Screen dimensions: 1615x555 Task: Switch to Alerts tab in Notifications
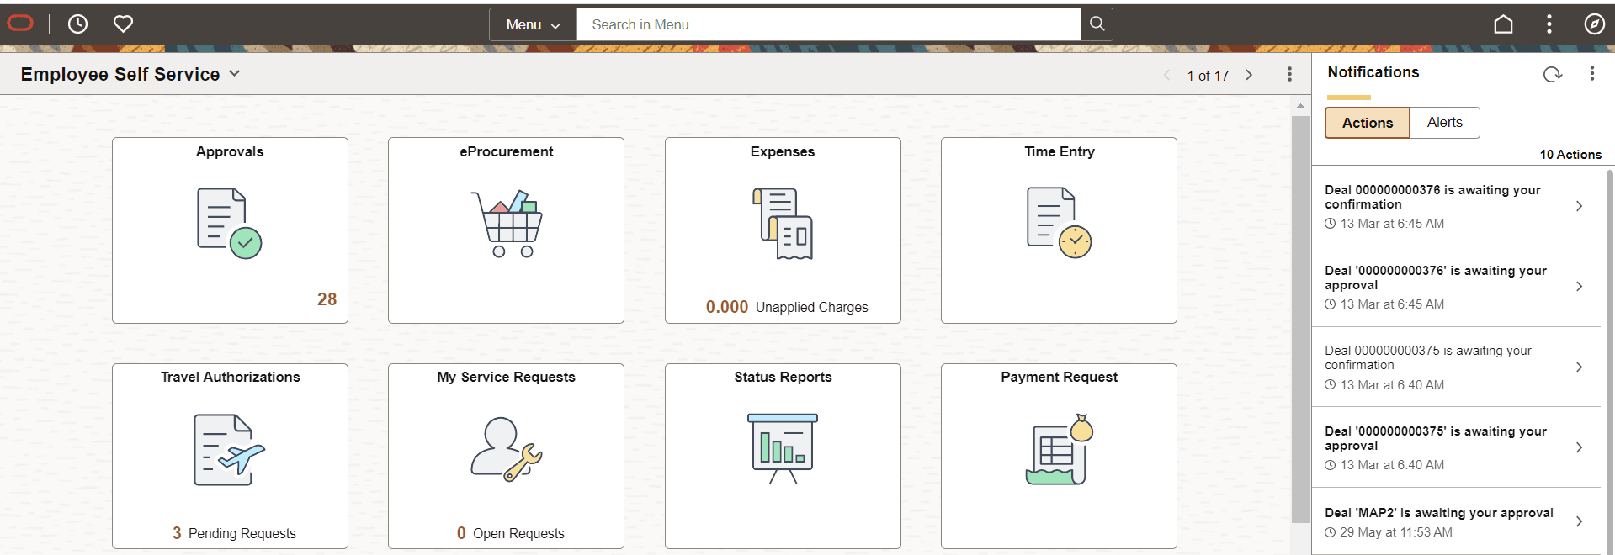click(x=1444, y=123)
